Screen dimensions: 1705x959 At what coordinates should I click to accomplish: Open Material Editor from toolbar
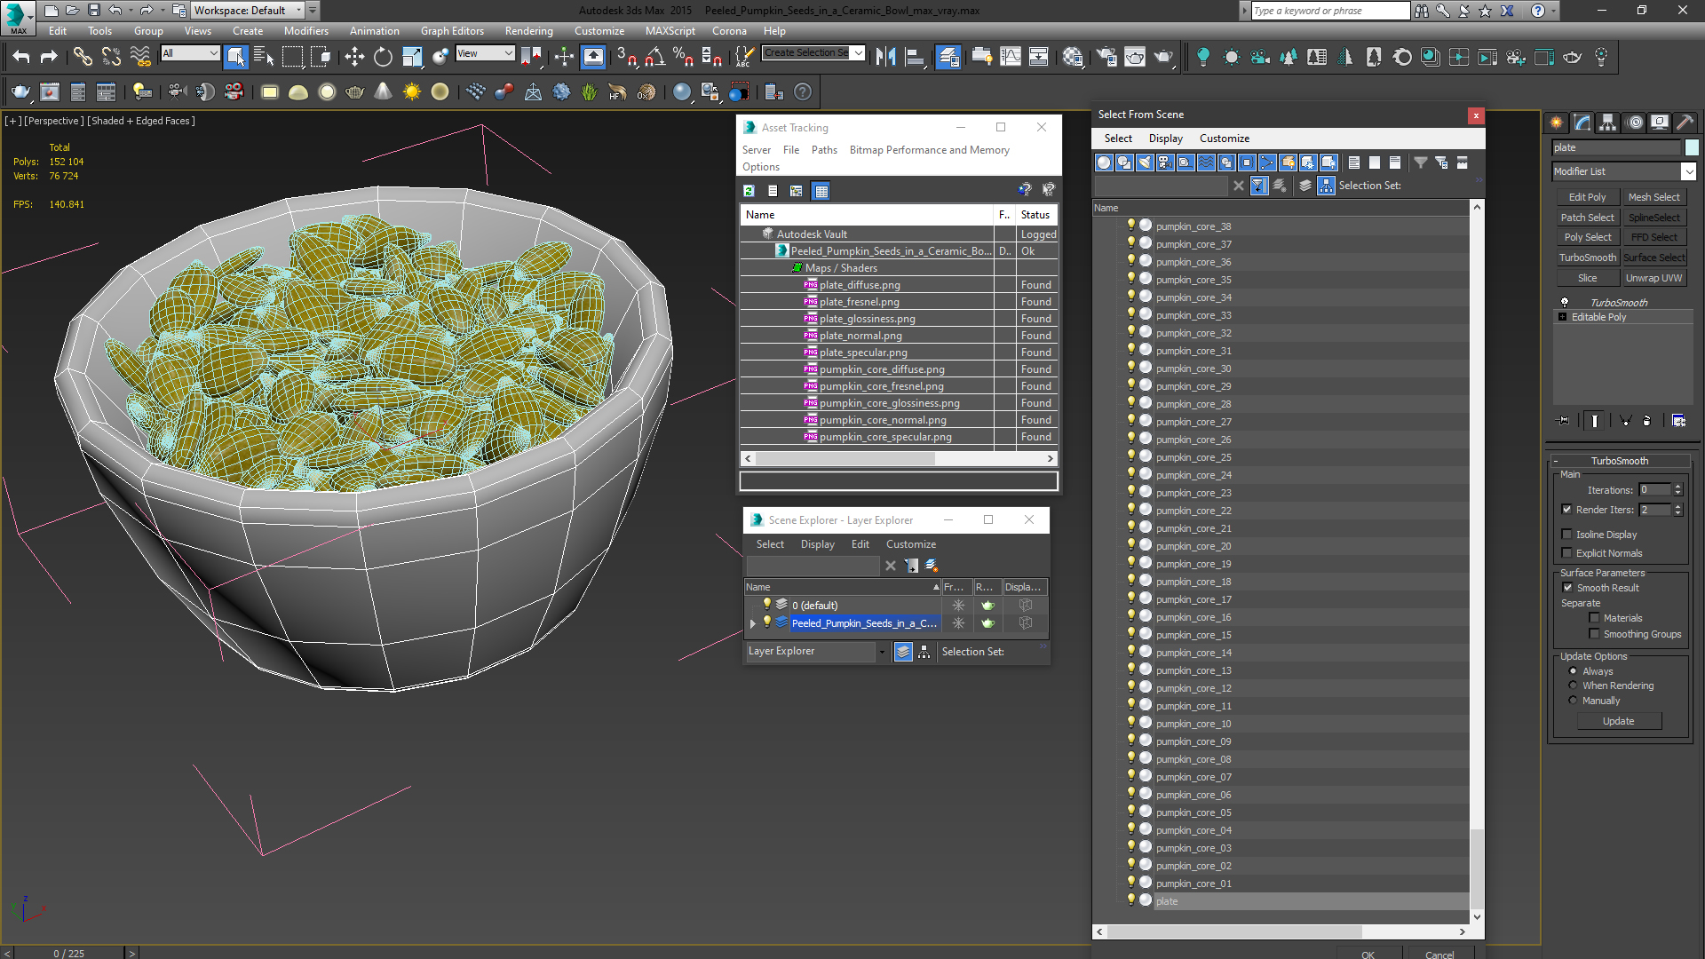click(x=1072, y=57)
